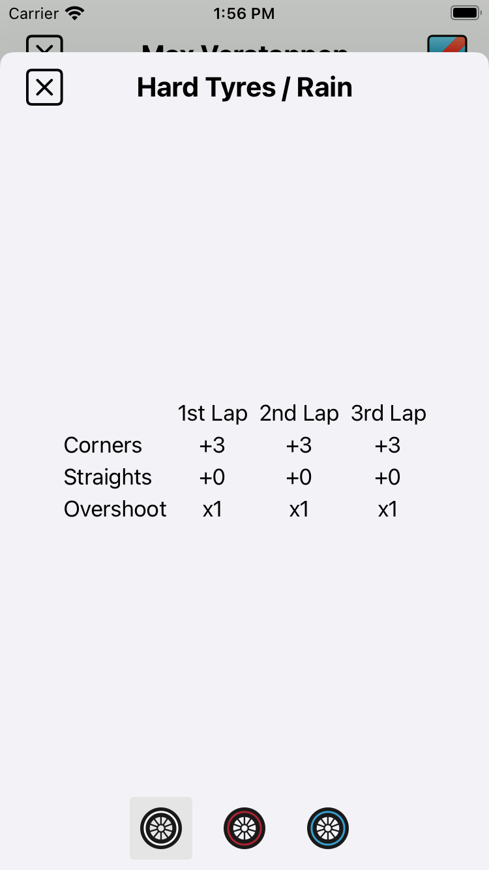
Task: Tap the Wi-Fi icon in status bar
Action: click(76, 13)
